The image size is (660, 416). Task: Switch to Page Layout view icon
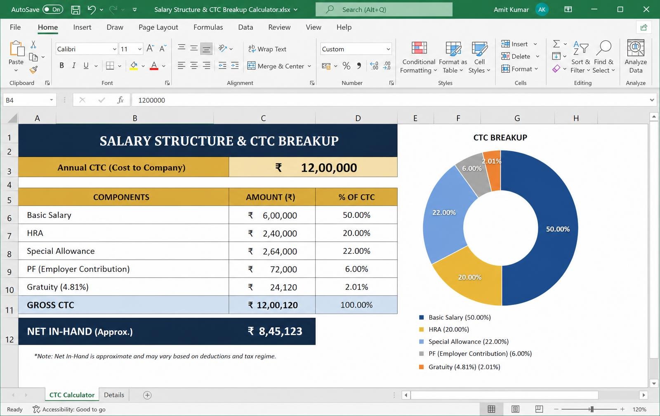[x=515, y=409]
